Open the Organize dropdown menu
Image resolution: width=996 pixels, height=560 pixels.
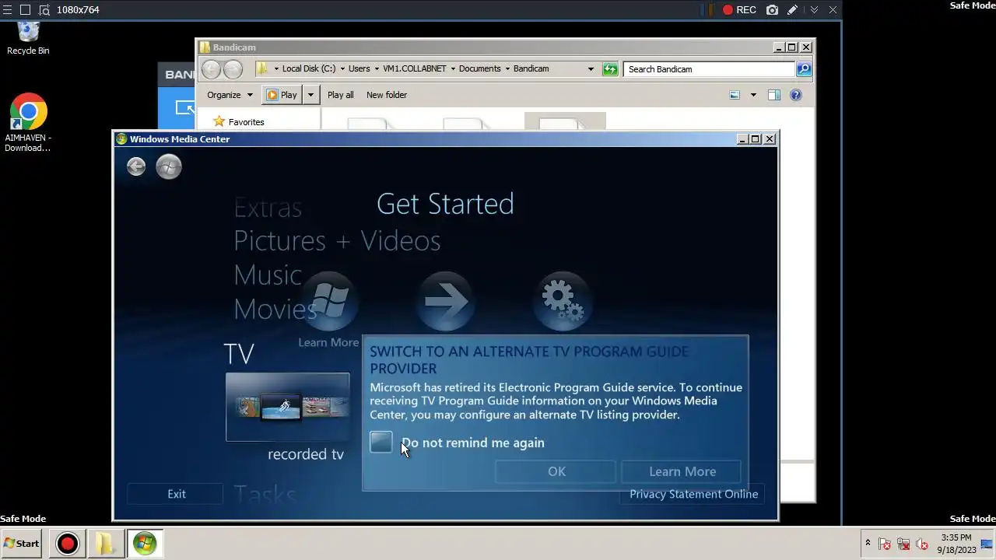coord(230,95)
